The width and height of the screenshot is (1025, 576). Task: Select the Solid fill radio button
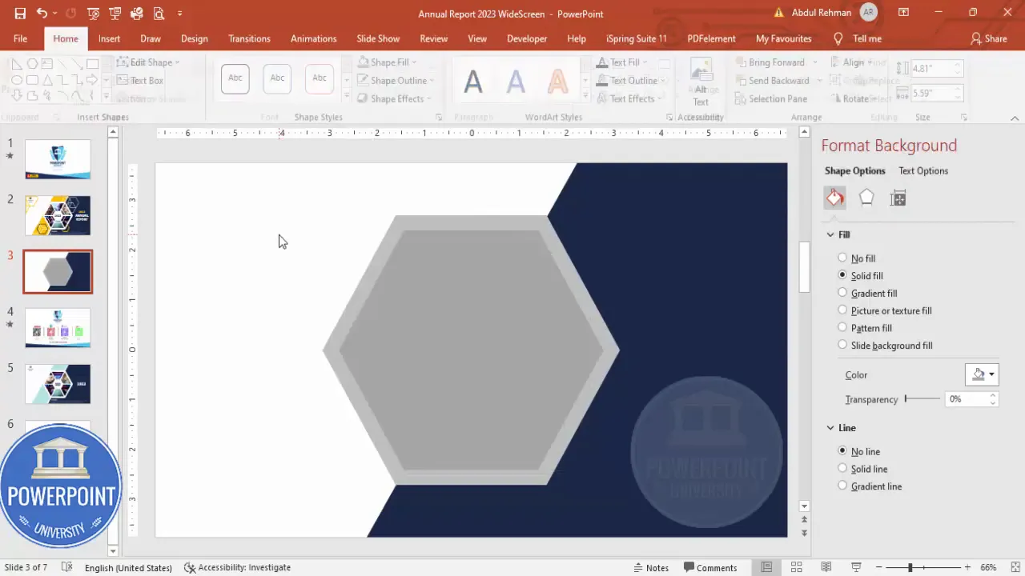pyautogui.click(x=842, y=275)
